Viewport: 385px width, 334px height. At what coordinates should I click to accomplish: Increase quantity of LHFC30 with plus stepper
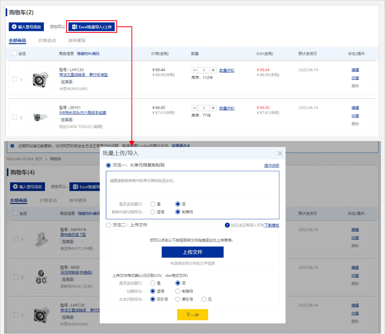[214, 70]
